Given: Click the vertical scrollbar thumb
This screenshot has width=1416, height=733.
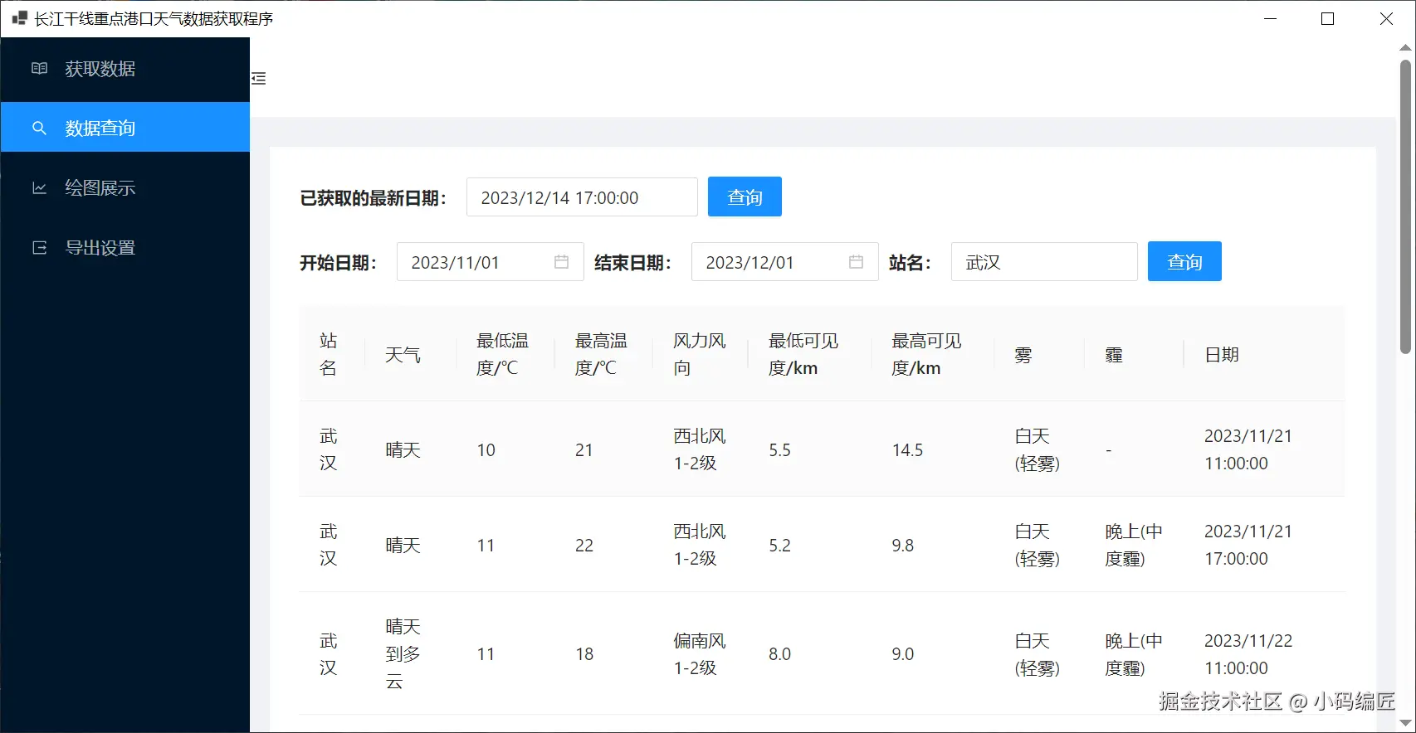Looking at the screenshot, I should tap(1405, 207).
